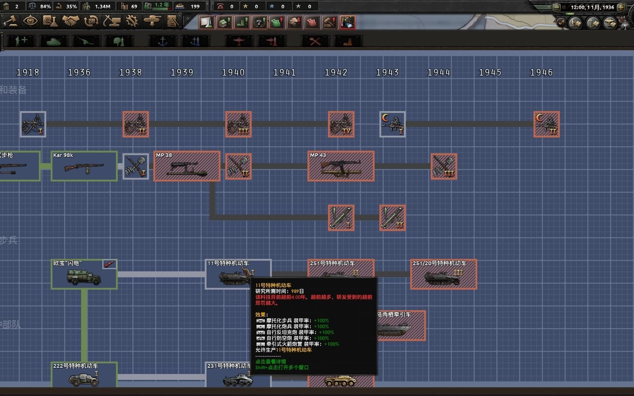634x396 pixels.
Task: Select engineer shovel I technology
Action: [x=136, y=166]
